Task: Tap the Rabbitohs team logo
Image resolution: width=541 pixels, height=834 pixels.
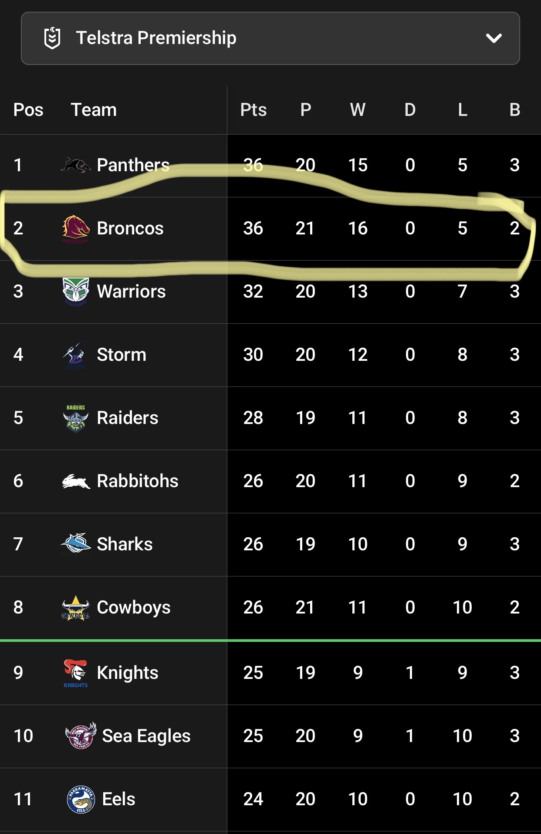Action: pos(76,481)
